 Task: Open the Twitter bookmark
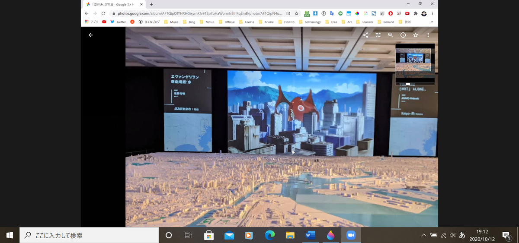click(118, 22)
